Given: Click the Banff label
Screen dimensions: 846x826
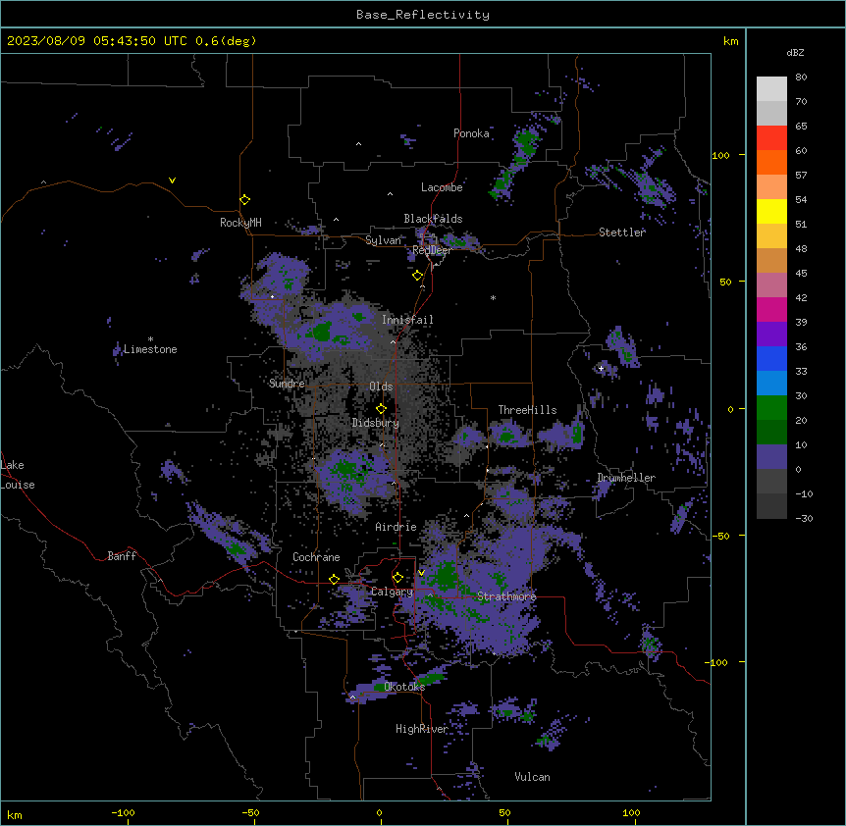Looking at the screenshot, I should click(x=122, y=556).
